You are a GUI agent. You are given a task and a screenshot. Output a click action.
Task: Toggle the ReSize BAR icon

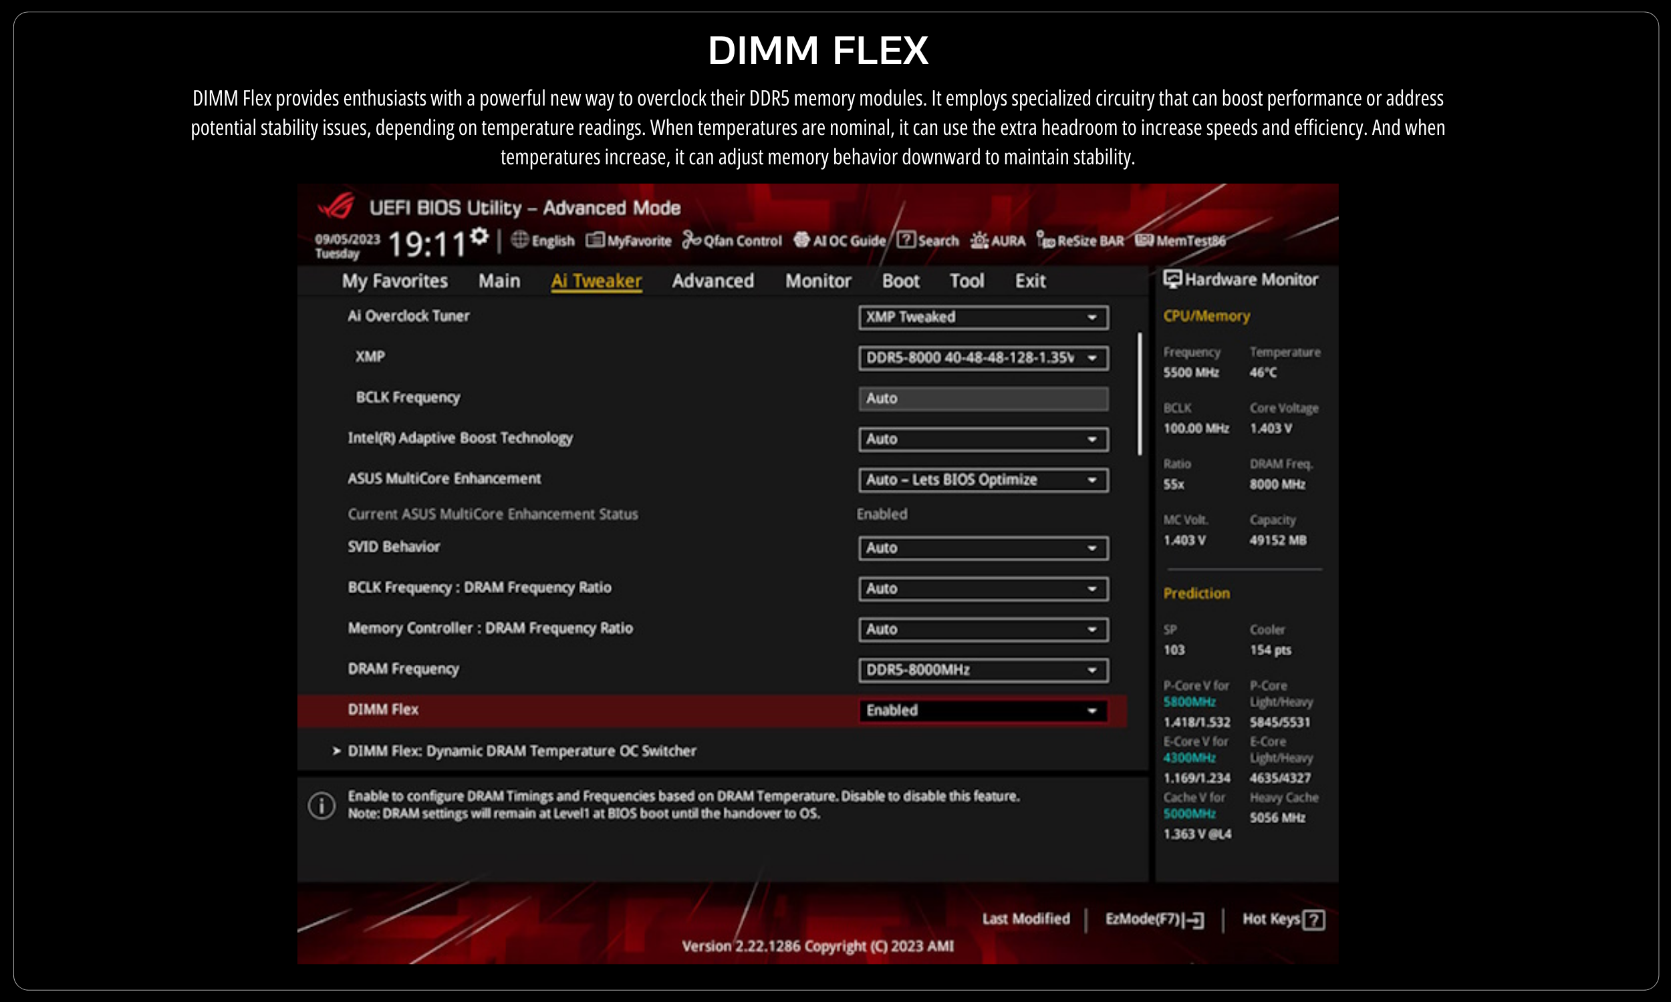1045,240
